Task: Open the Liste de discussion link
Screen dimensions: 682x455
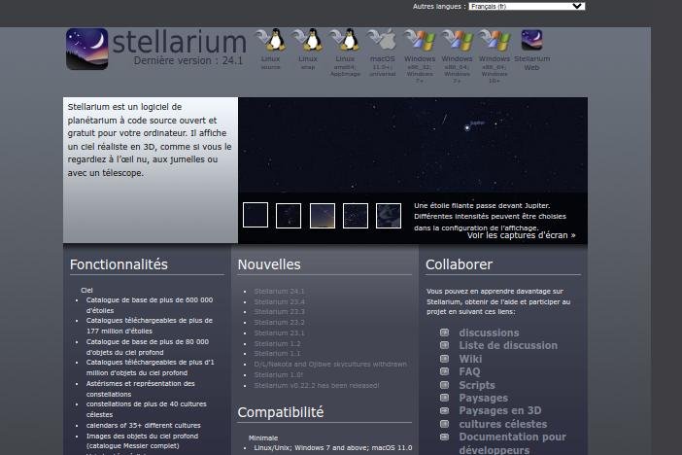Action: pos(508,345)
